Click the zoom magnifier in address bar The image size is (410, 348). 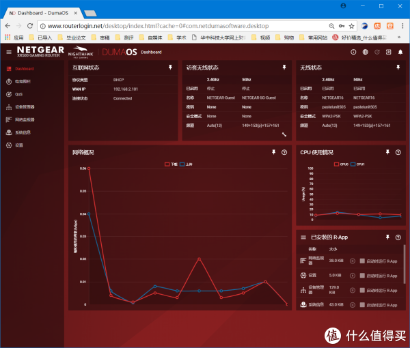tap(331, 26)
